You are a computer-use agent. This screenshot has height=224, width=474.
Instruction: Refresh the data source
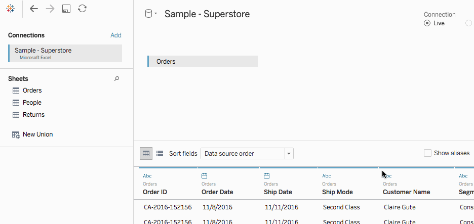coord(82,9)
